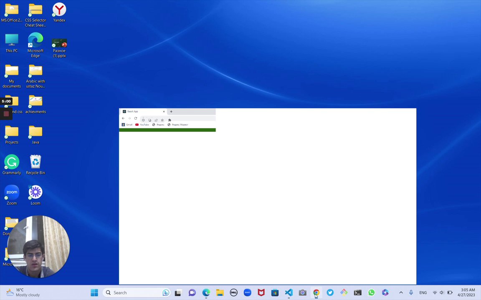Viewport: 481px width, 300px height.
Task: Open the clock showing 3:05 AM
Action: (x=466, y=292)
